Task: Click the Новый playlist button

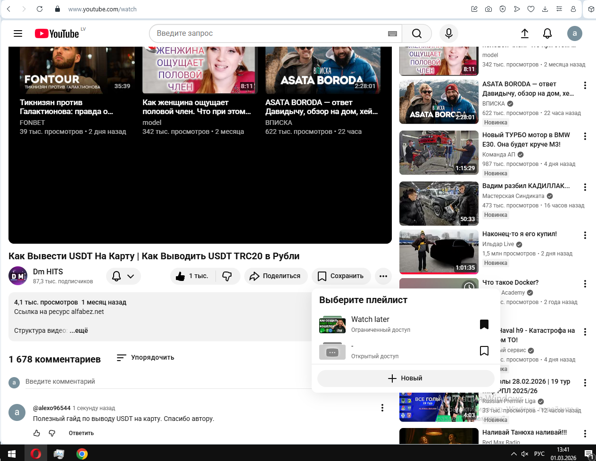Action: (405, 378)
